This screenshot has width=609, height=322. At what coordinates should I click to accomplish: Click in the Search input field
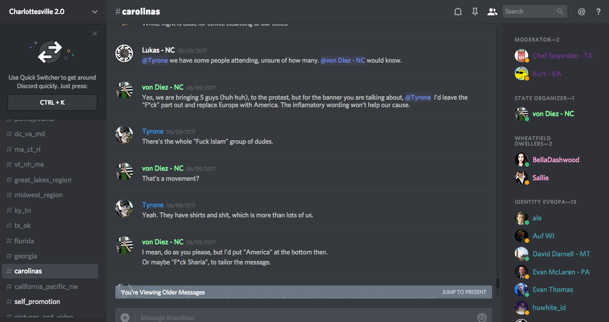[x=529, y=12]
